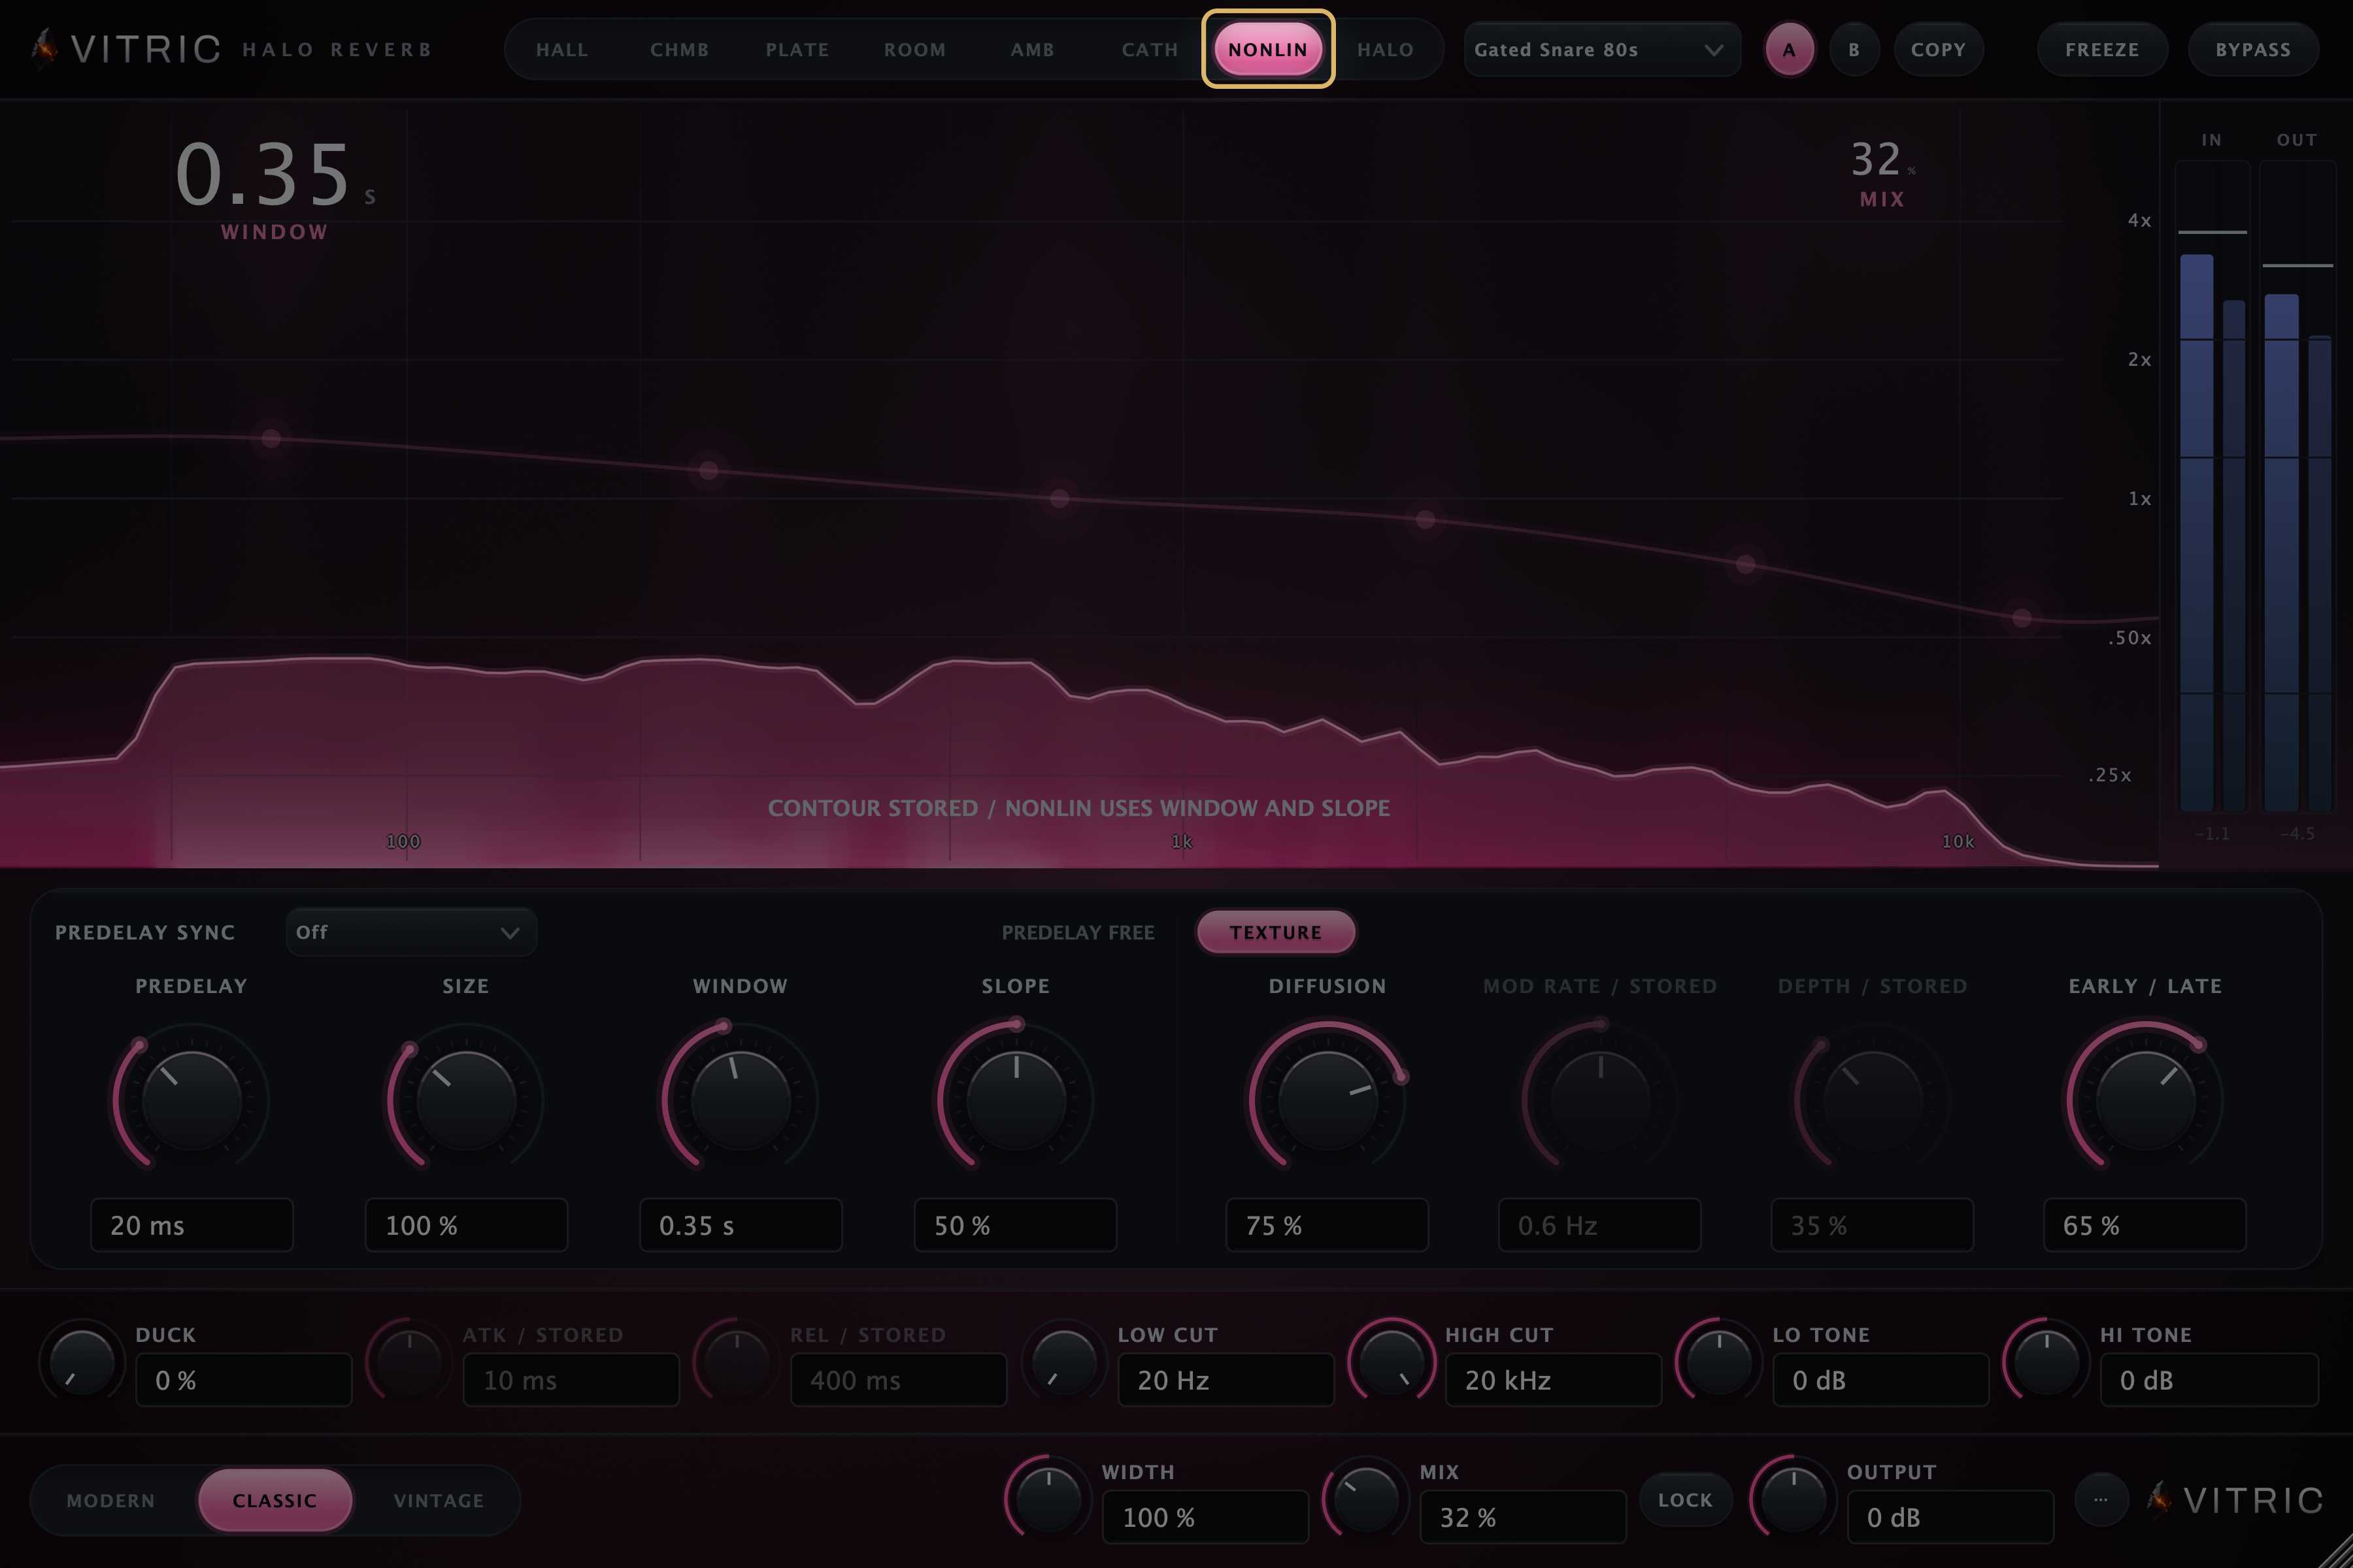The height and width of the screenshot is (1568, 2353).
Task: Click the large 0.35 s WINDOW readout
Action: click(x=275, y=174)
